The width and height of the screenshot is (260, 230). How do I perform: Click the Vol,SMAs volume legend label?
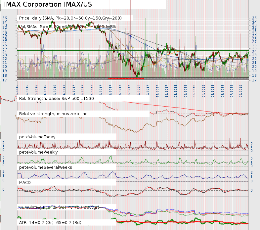(x=67, y=27)
